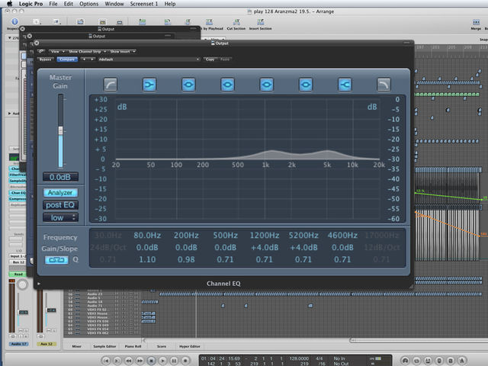Image resolution: width=488 pixels, height=366 pixels.
Task: Click the Insert Section toolbar icon
Action: coord(260,22)
